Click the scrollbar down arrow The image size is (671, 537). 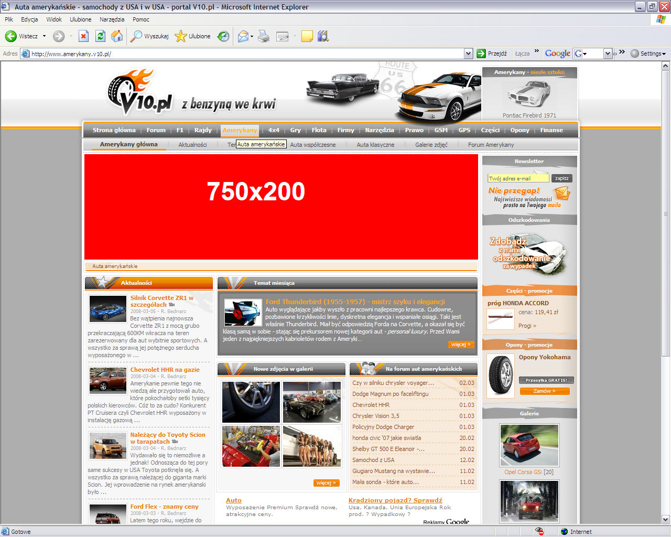pos(666,520)
